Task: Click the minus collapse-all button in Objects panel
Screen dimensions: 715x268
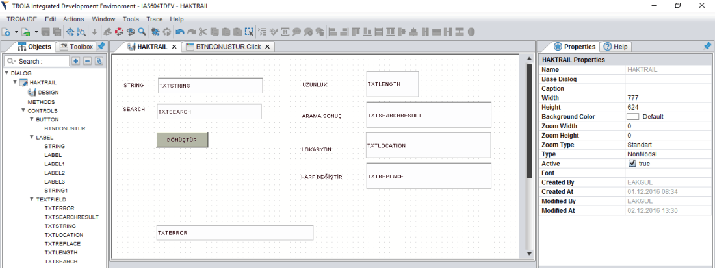Action: (x=87, y=61)
